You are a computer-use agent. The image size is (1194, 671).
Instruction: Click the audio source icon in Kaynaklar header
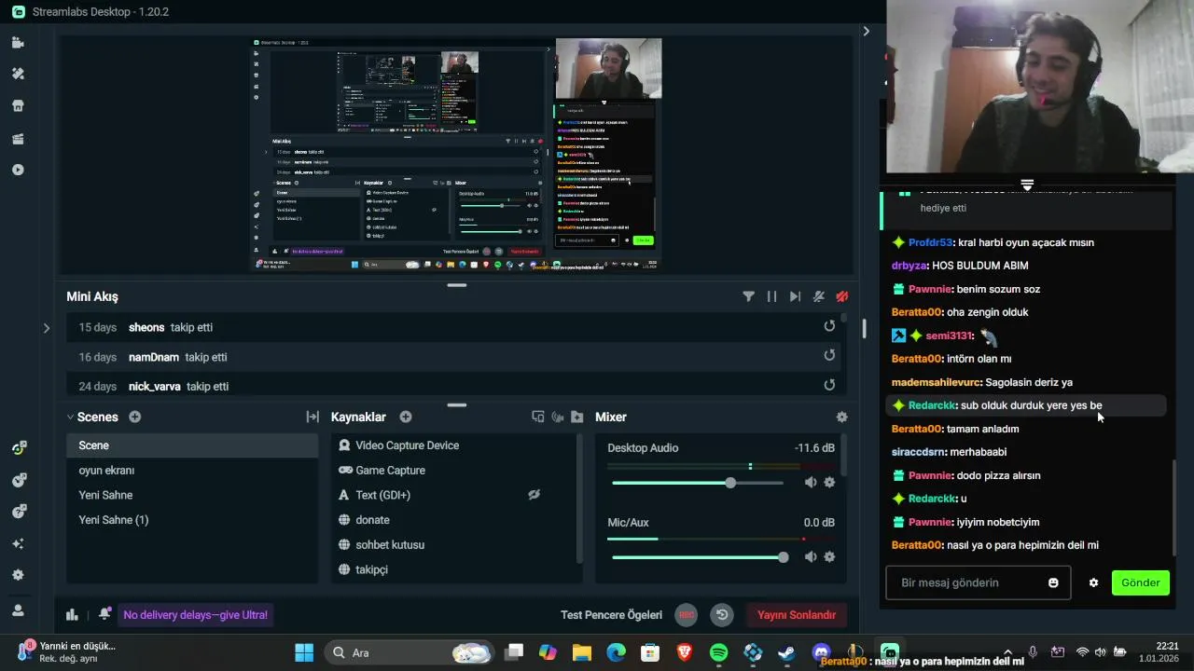[558, 417]
